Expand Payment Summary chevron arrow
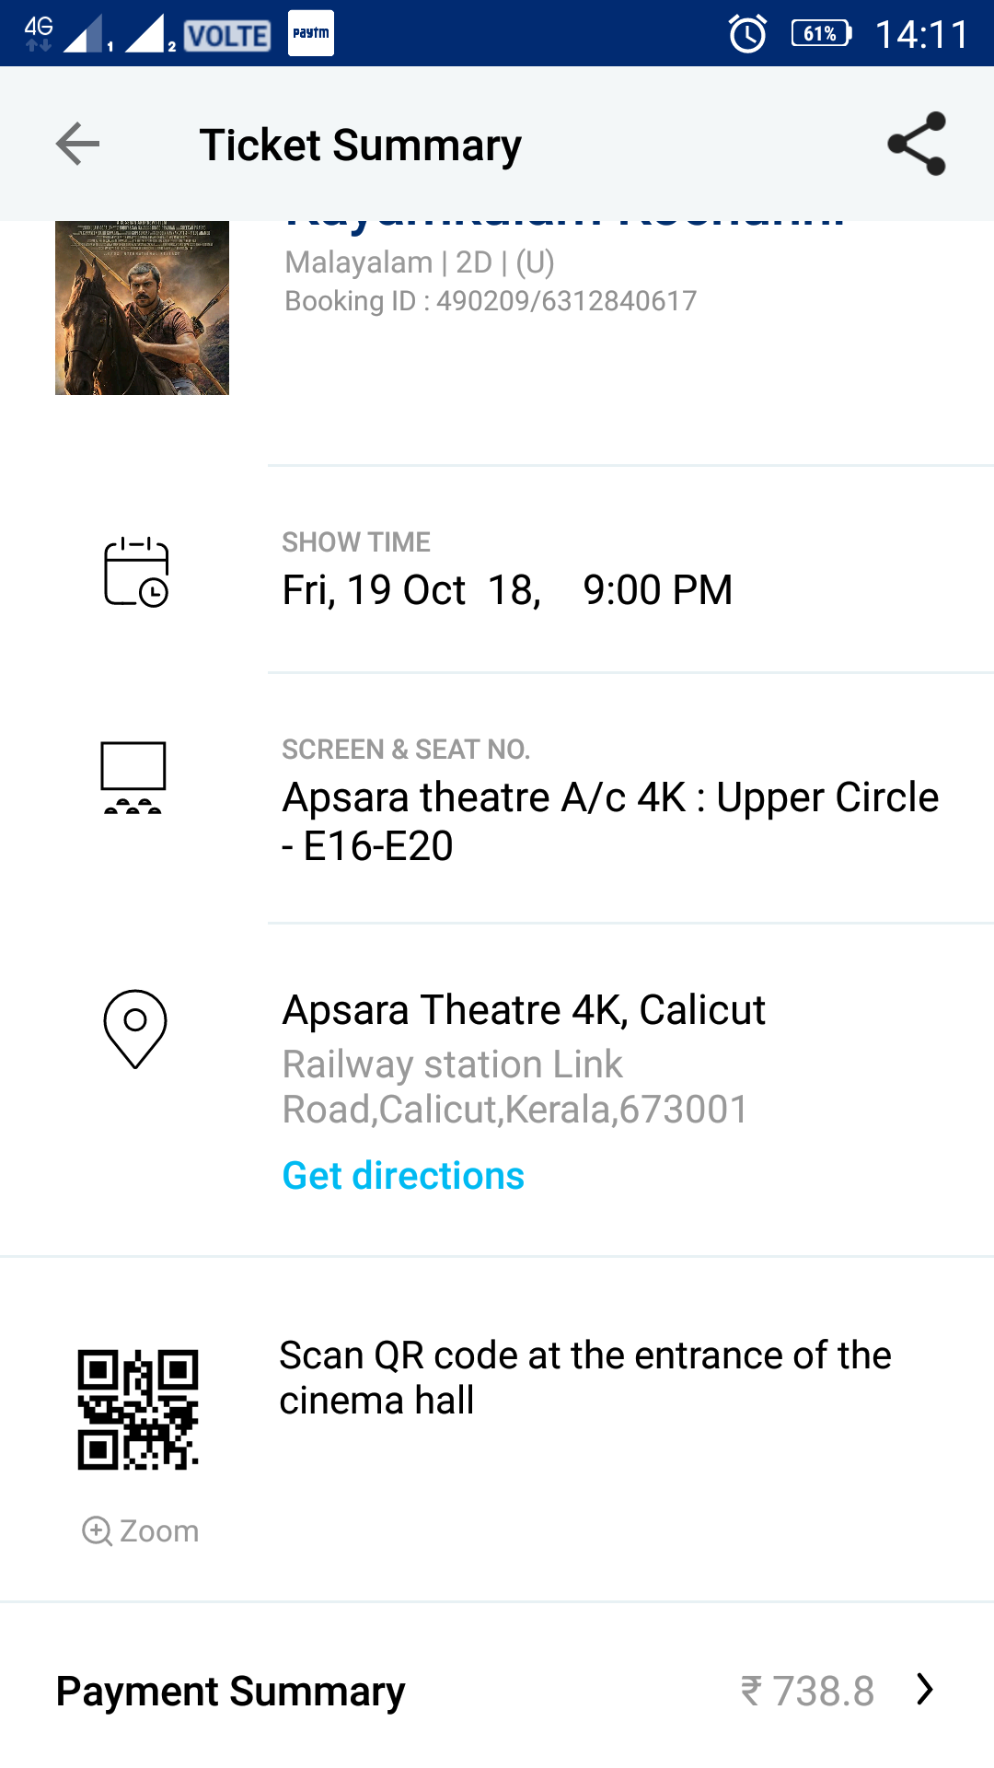994x1768 pixels. click(925, 1690)
